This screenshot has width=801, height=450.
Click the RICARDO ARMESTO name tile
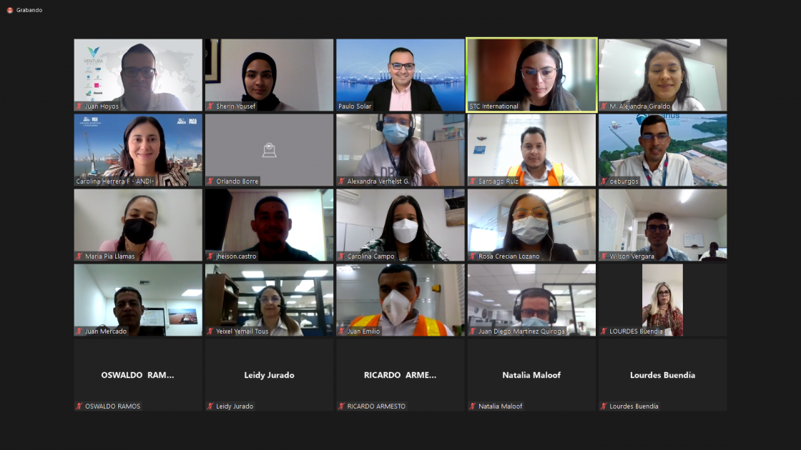pyautogui.click(x=400, y=375)
